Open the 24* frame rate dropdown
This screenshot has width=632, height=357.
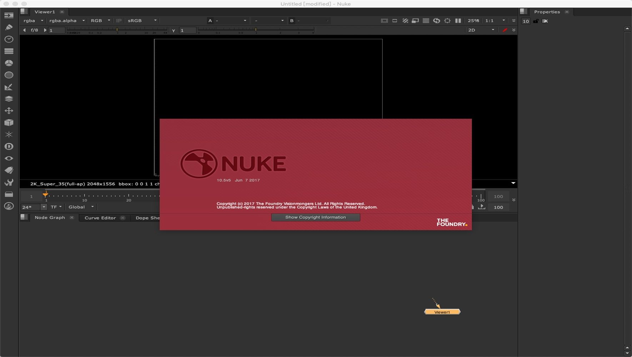click(x=34, y=207)
